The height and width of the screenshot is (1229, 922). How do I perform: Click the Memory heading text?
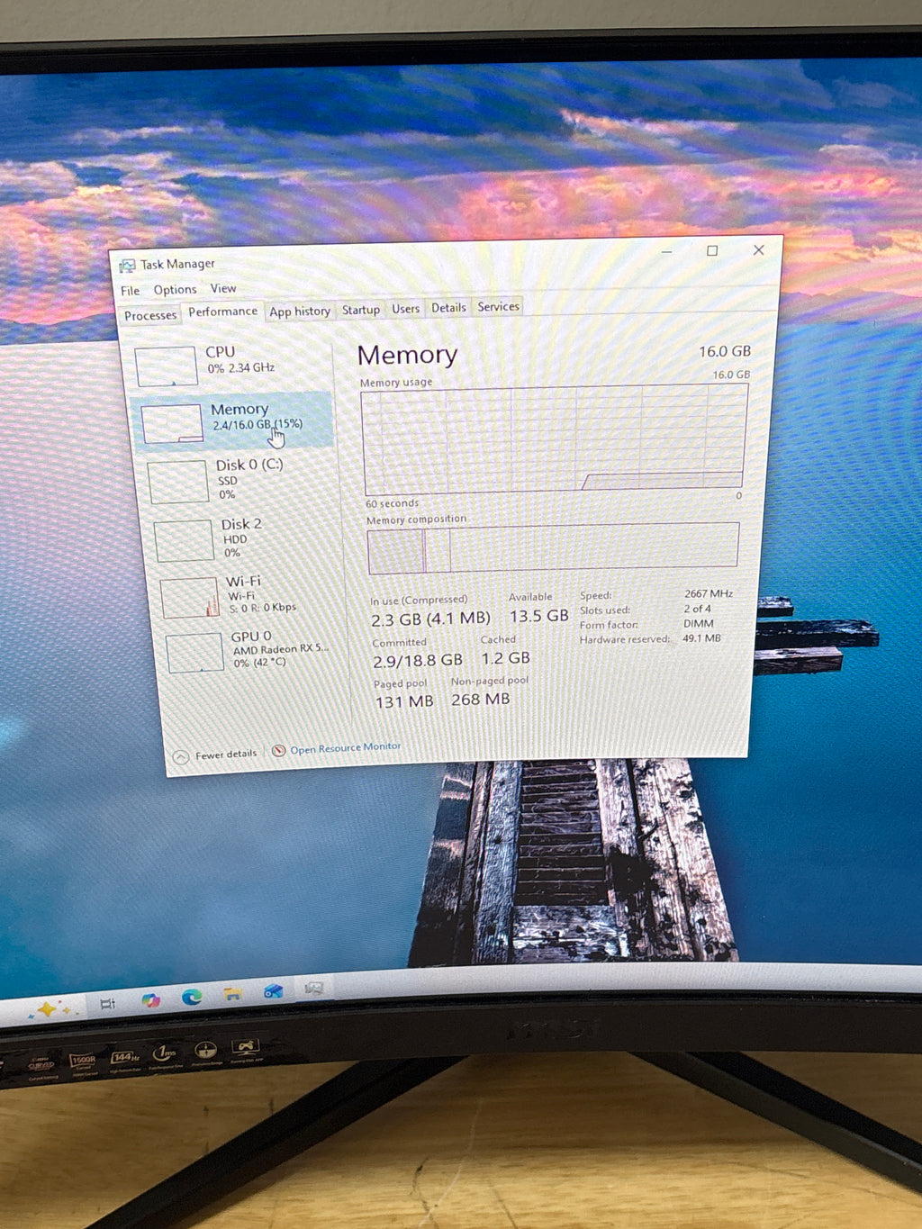point(407,356)
